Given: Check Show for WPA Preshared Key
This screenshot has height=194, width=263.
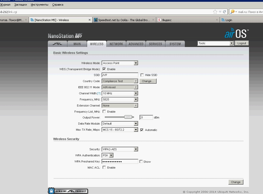Looking at the screenshot, I should [141, 161].
